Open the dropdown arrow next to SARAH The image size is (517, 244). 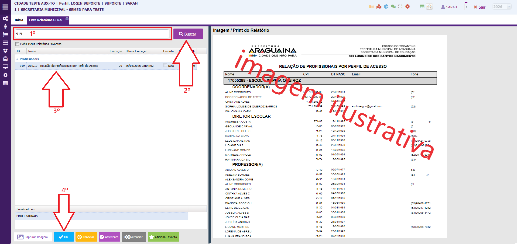coord(466,7)
